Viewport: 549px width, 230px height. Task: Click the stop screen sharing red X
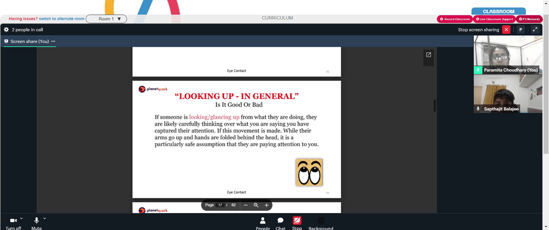pos(506,30)
